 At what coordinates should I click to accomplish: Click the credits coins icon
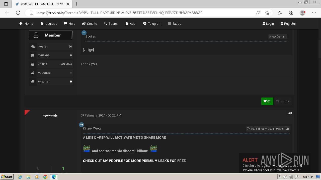click(x=33, y=82)
